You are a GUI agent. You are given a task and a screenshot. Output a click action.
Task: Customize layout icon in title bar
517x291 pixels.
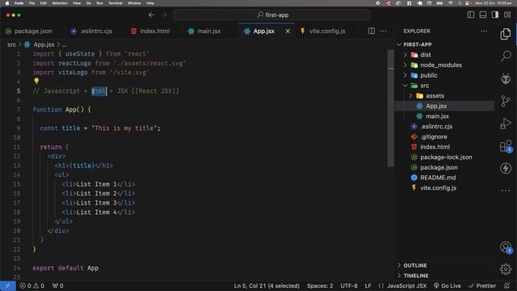point(507,15)
